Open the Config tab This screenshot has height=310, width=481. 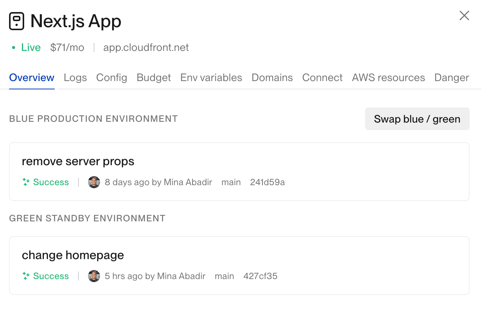111,77
